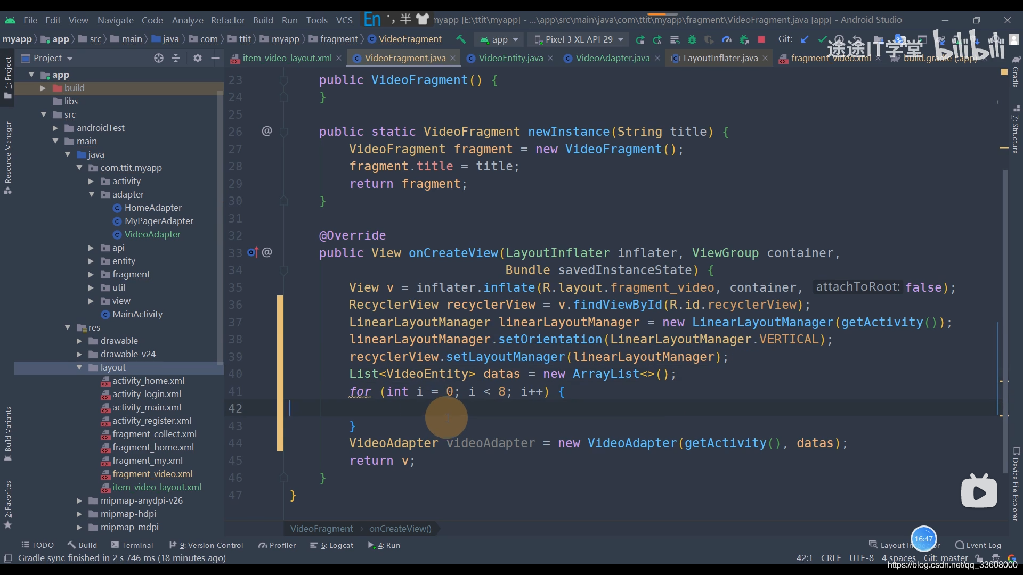The image size is (1023, 575).
Task: Open the Pixel 3 XL API 29 device dropdown
Action: click(579, 39)
